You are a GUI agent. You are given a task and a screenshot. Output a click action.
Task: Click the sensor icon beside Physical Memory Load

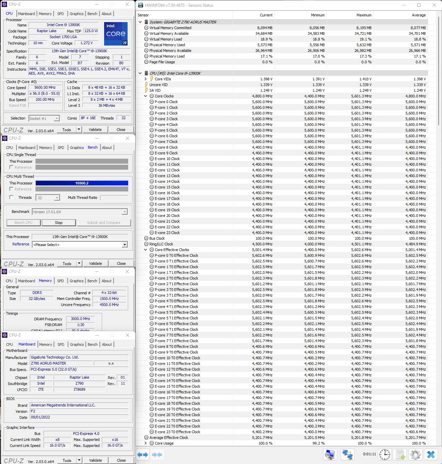[146, 56]
